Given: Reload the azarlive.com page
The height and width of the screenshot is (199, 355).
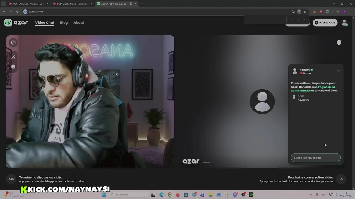Looking at the screenshot, I should point(17,12).
